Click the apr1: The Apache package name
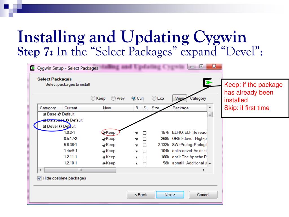This screenshot has height=217, width=289. coord(189,157)
